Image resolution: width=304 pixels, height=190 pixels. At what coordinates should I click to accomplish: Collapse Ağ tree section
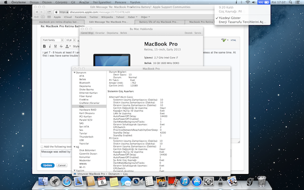click(x=74, y=147)
